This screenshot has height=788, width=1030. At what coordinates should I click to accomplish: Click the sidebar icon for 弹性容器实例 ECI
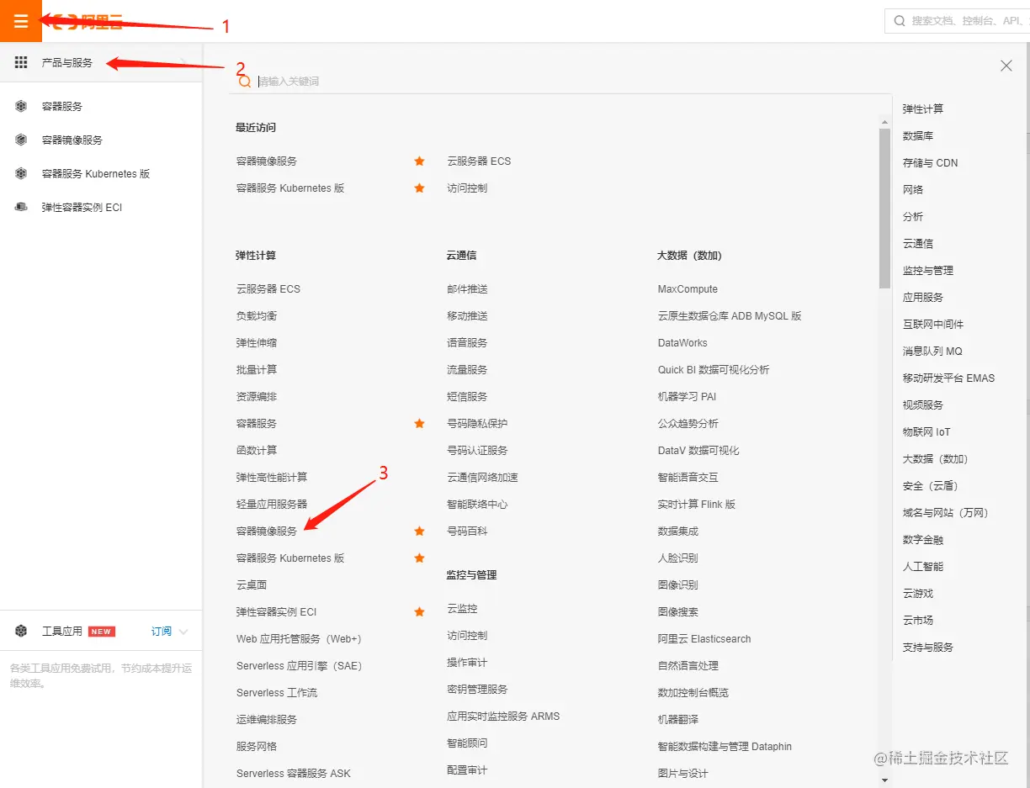point(21,207)
